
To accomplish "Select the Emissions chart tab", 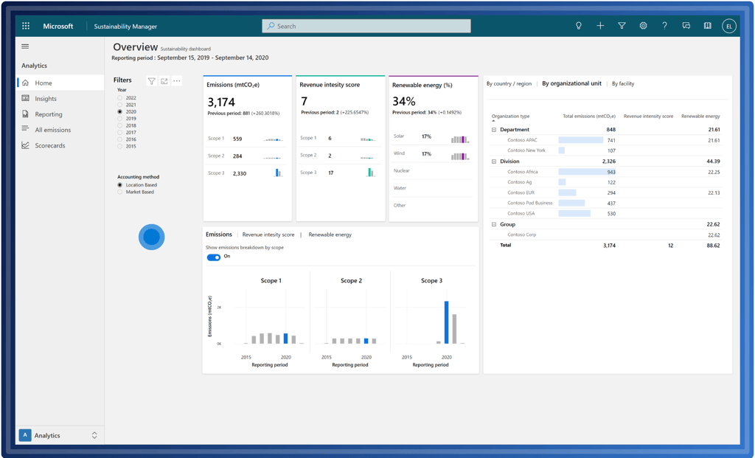I will (218, 235).
